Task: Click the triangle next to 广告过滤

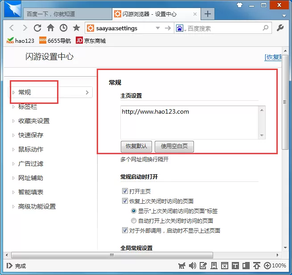Action: [x=13, y=164]
